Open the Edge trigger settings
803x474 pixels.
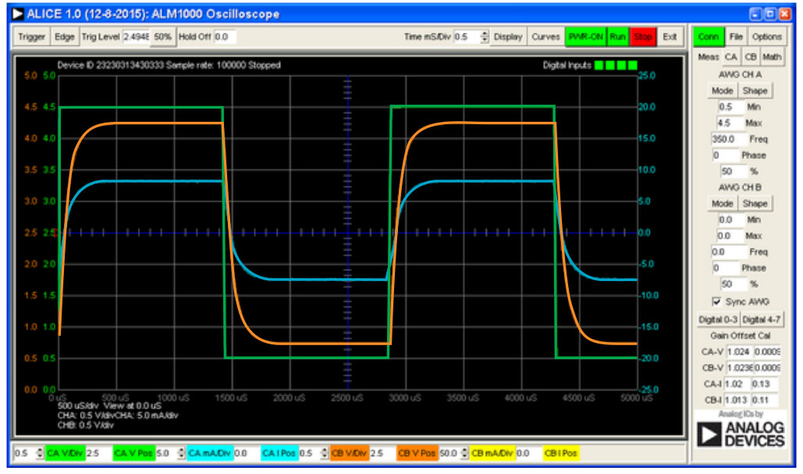point(65,36)
